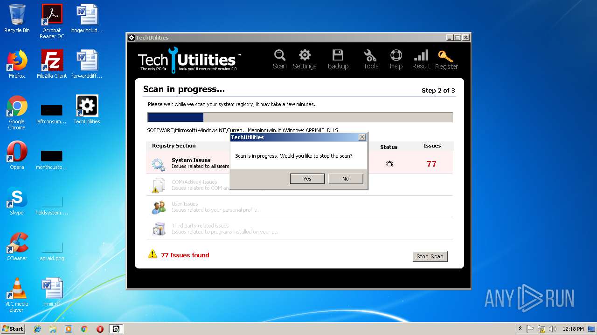The width and height of the screenshot is (597, 335).
Task: Open TechUtilities desktop shortcut
Action: [x=87, y=110]
